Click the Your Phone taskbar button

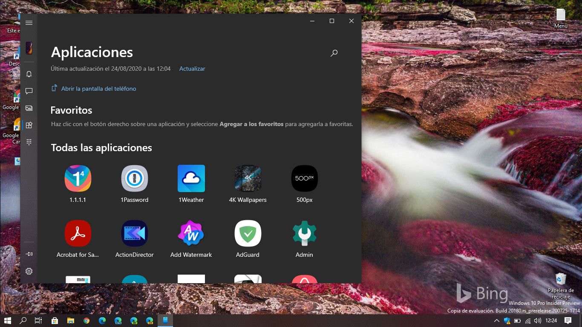coord(165,320)
